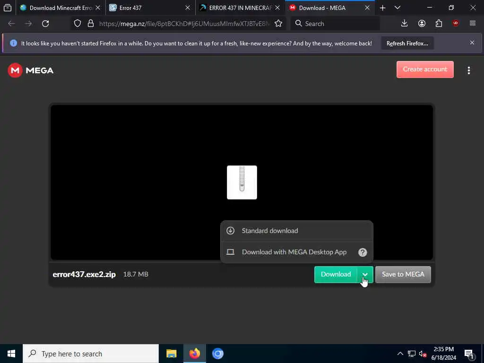484x363 pixels.
Task: List all tabs dropdown
Action: pyautogui.click(x=398, y=8)
